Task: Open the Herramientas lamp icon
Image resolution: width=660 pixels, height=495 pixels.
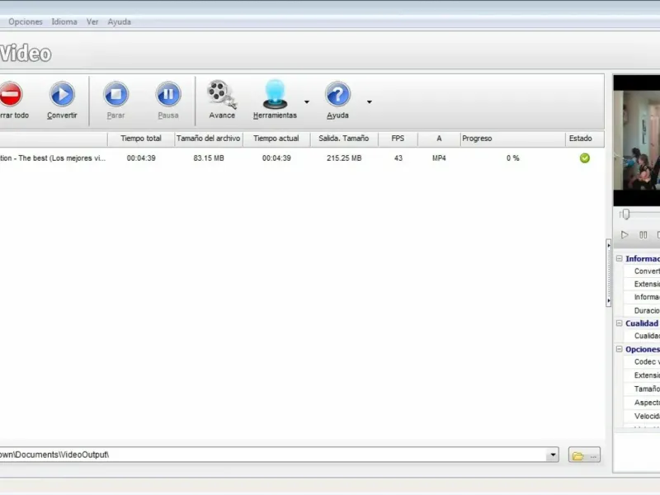Action: pos(275,94)
